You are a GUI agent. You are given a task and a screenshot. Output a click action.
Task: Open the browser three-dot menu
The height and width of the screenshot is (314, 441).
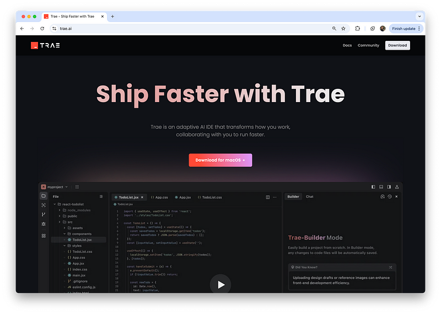click(419, 29)
